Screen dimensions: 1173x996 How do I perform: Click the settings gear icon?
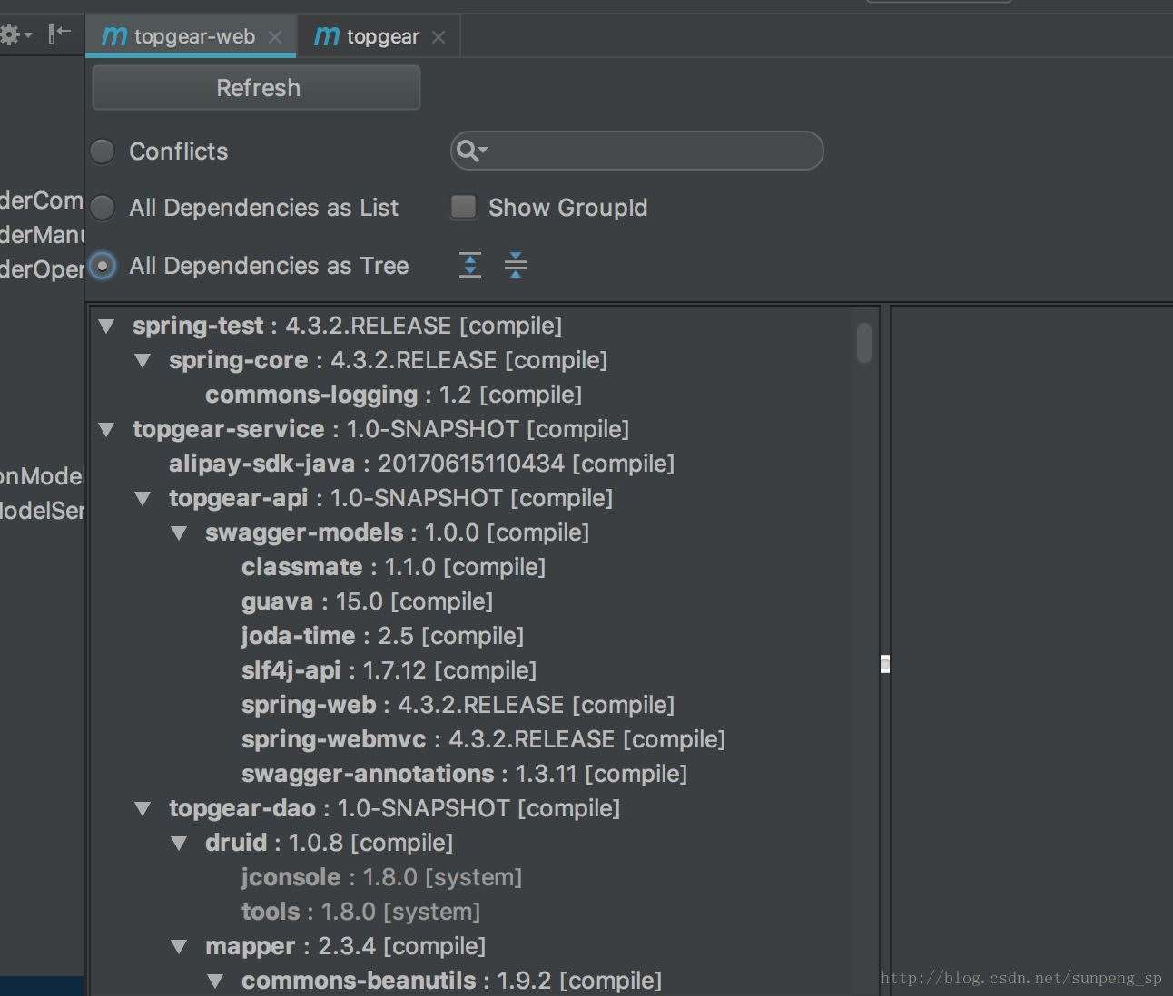click(x=10, y=35)
